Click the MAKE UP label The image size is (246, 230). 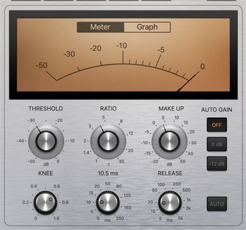[x=171, y=109]
